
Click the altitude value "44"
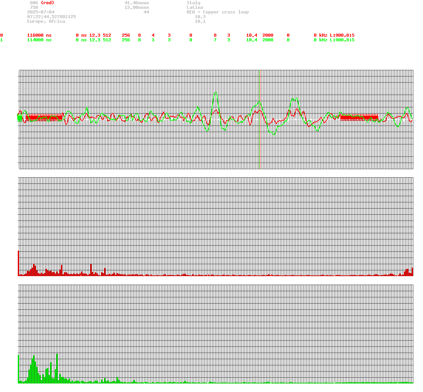coord(146,12)
